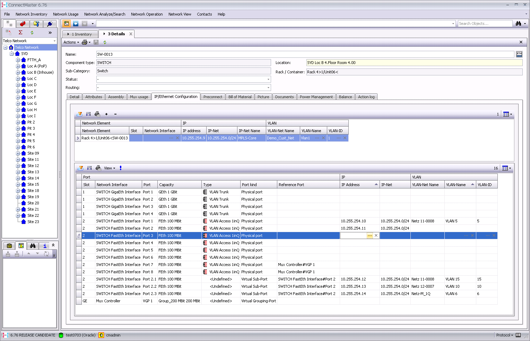This screenshot has height=341, width=530.
Task: Refresh the network tree with green arrows
Action: click(x=32, y=33)
